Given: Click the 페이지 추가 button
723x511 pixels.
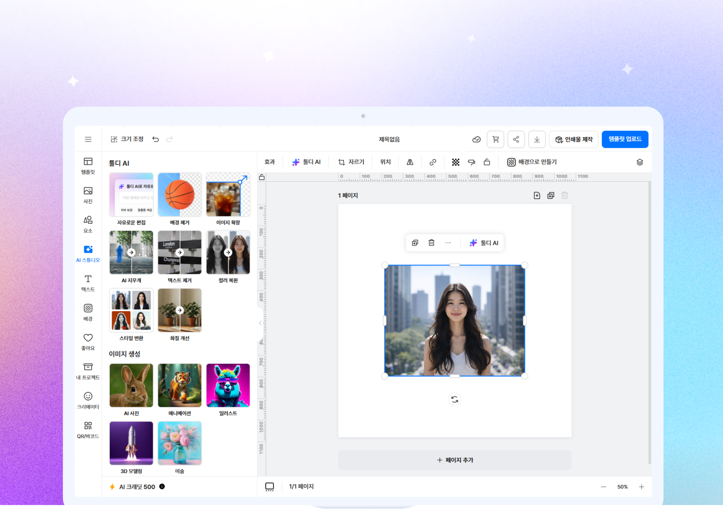Looking at the screenshot, I should coord(454,460).
